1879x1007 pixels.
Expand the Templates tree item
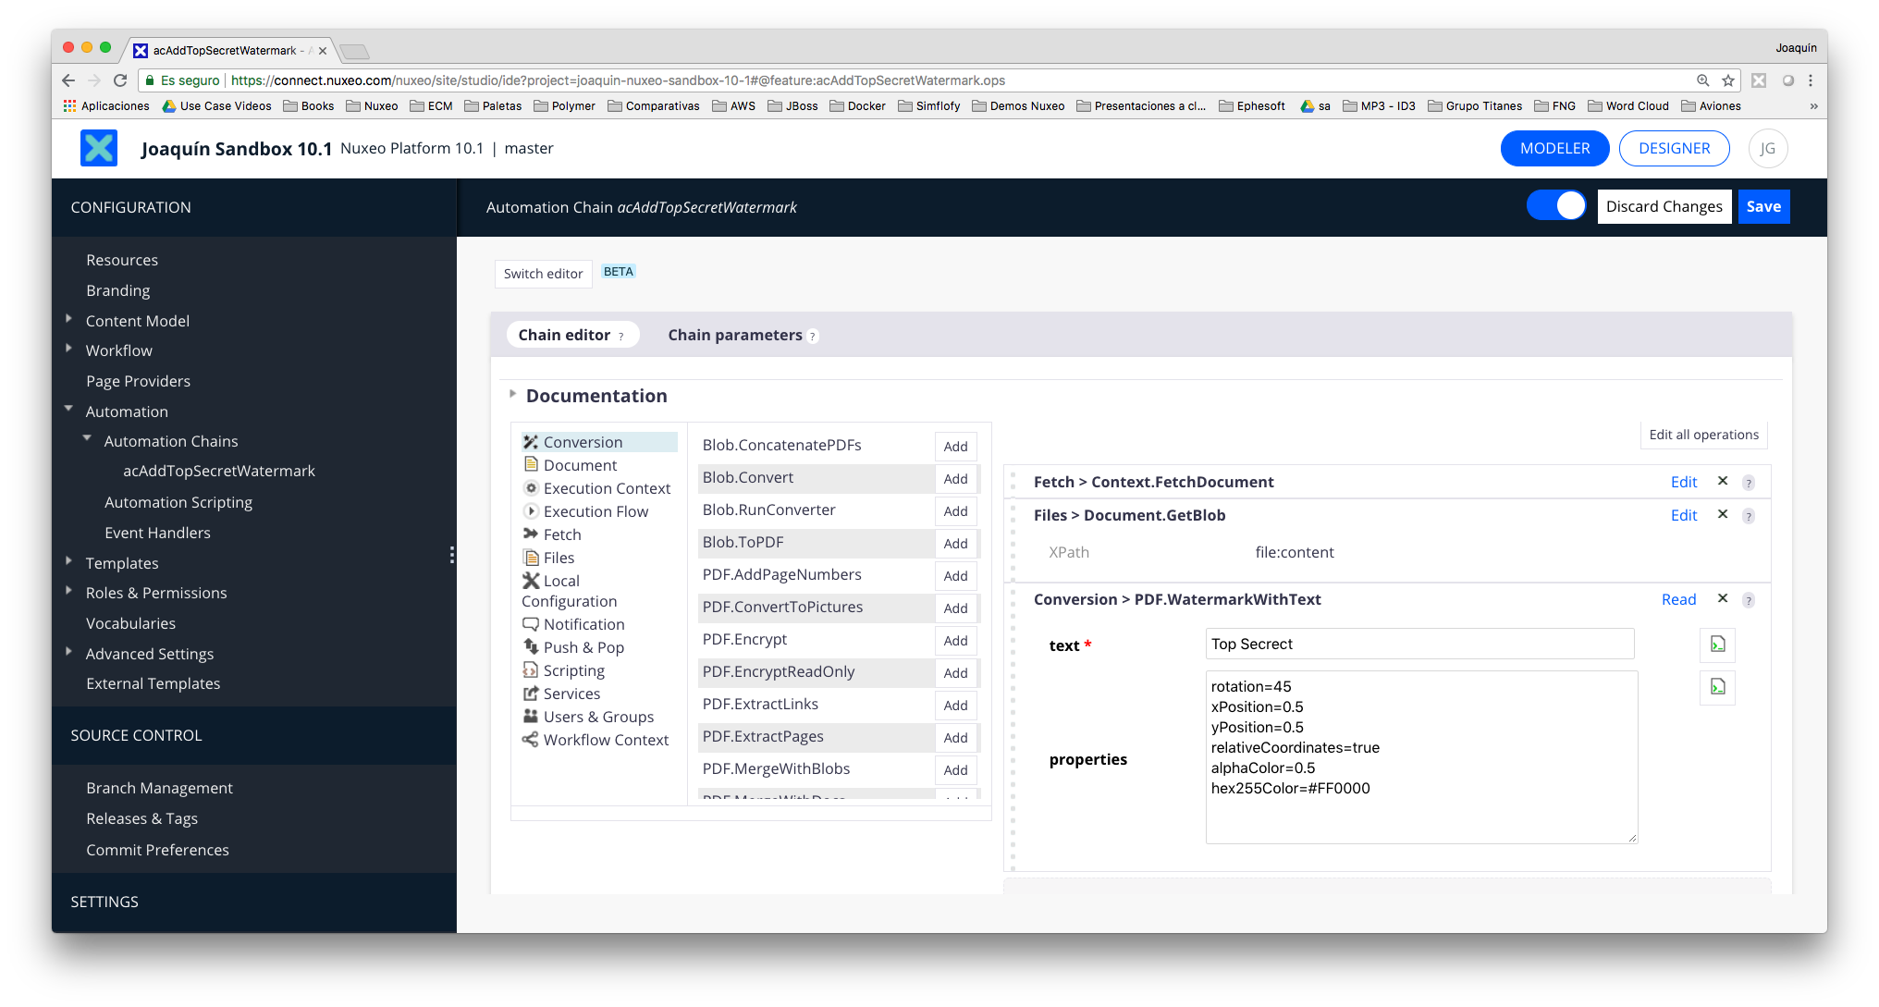pyautogui.click(x=69, y=559)
